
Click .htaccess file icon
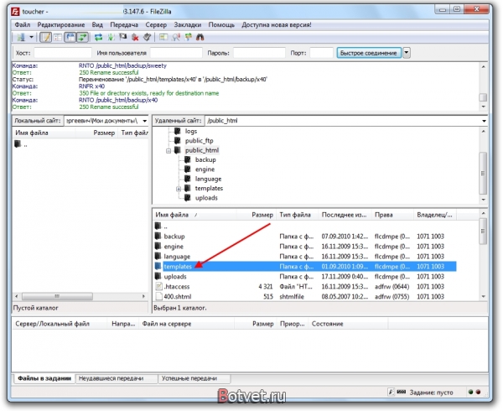pyautogui.click(x=158, y=286)
